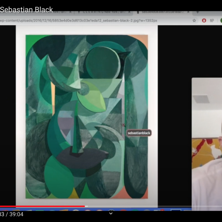Close the 5853e4d0e3d613 image tab
Screen dimensions: 222x222
pos(188,12)
